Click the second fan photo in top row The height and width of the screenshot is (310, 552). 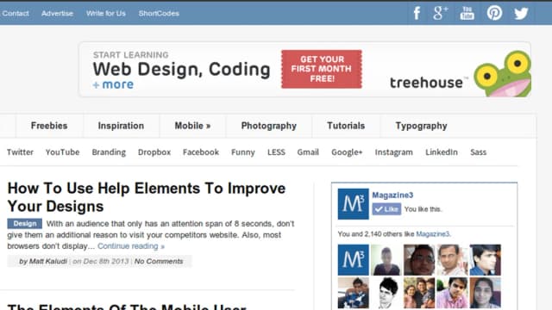tap(386, 260)
